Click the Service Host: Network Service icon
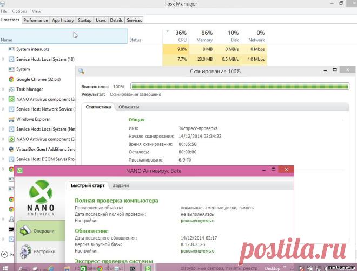This screenshot has width=357, height=271. pos(11,109)
